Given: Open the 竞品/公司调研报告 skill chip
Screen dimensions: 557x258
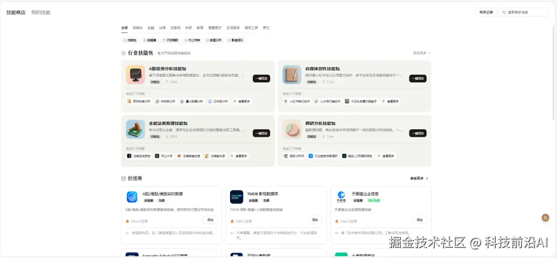Looking at the screenshot, I should tap(358, 156).
